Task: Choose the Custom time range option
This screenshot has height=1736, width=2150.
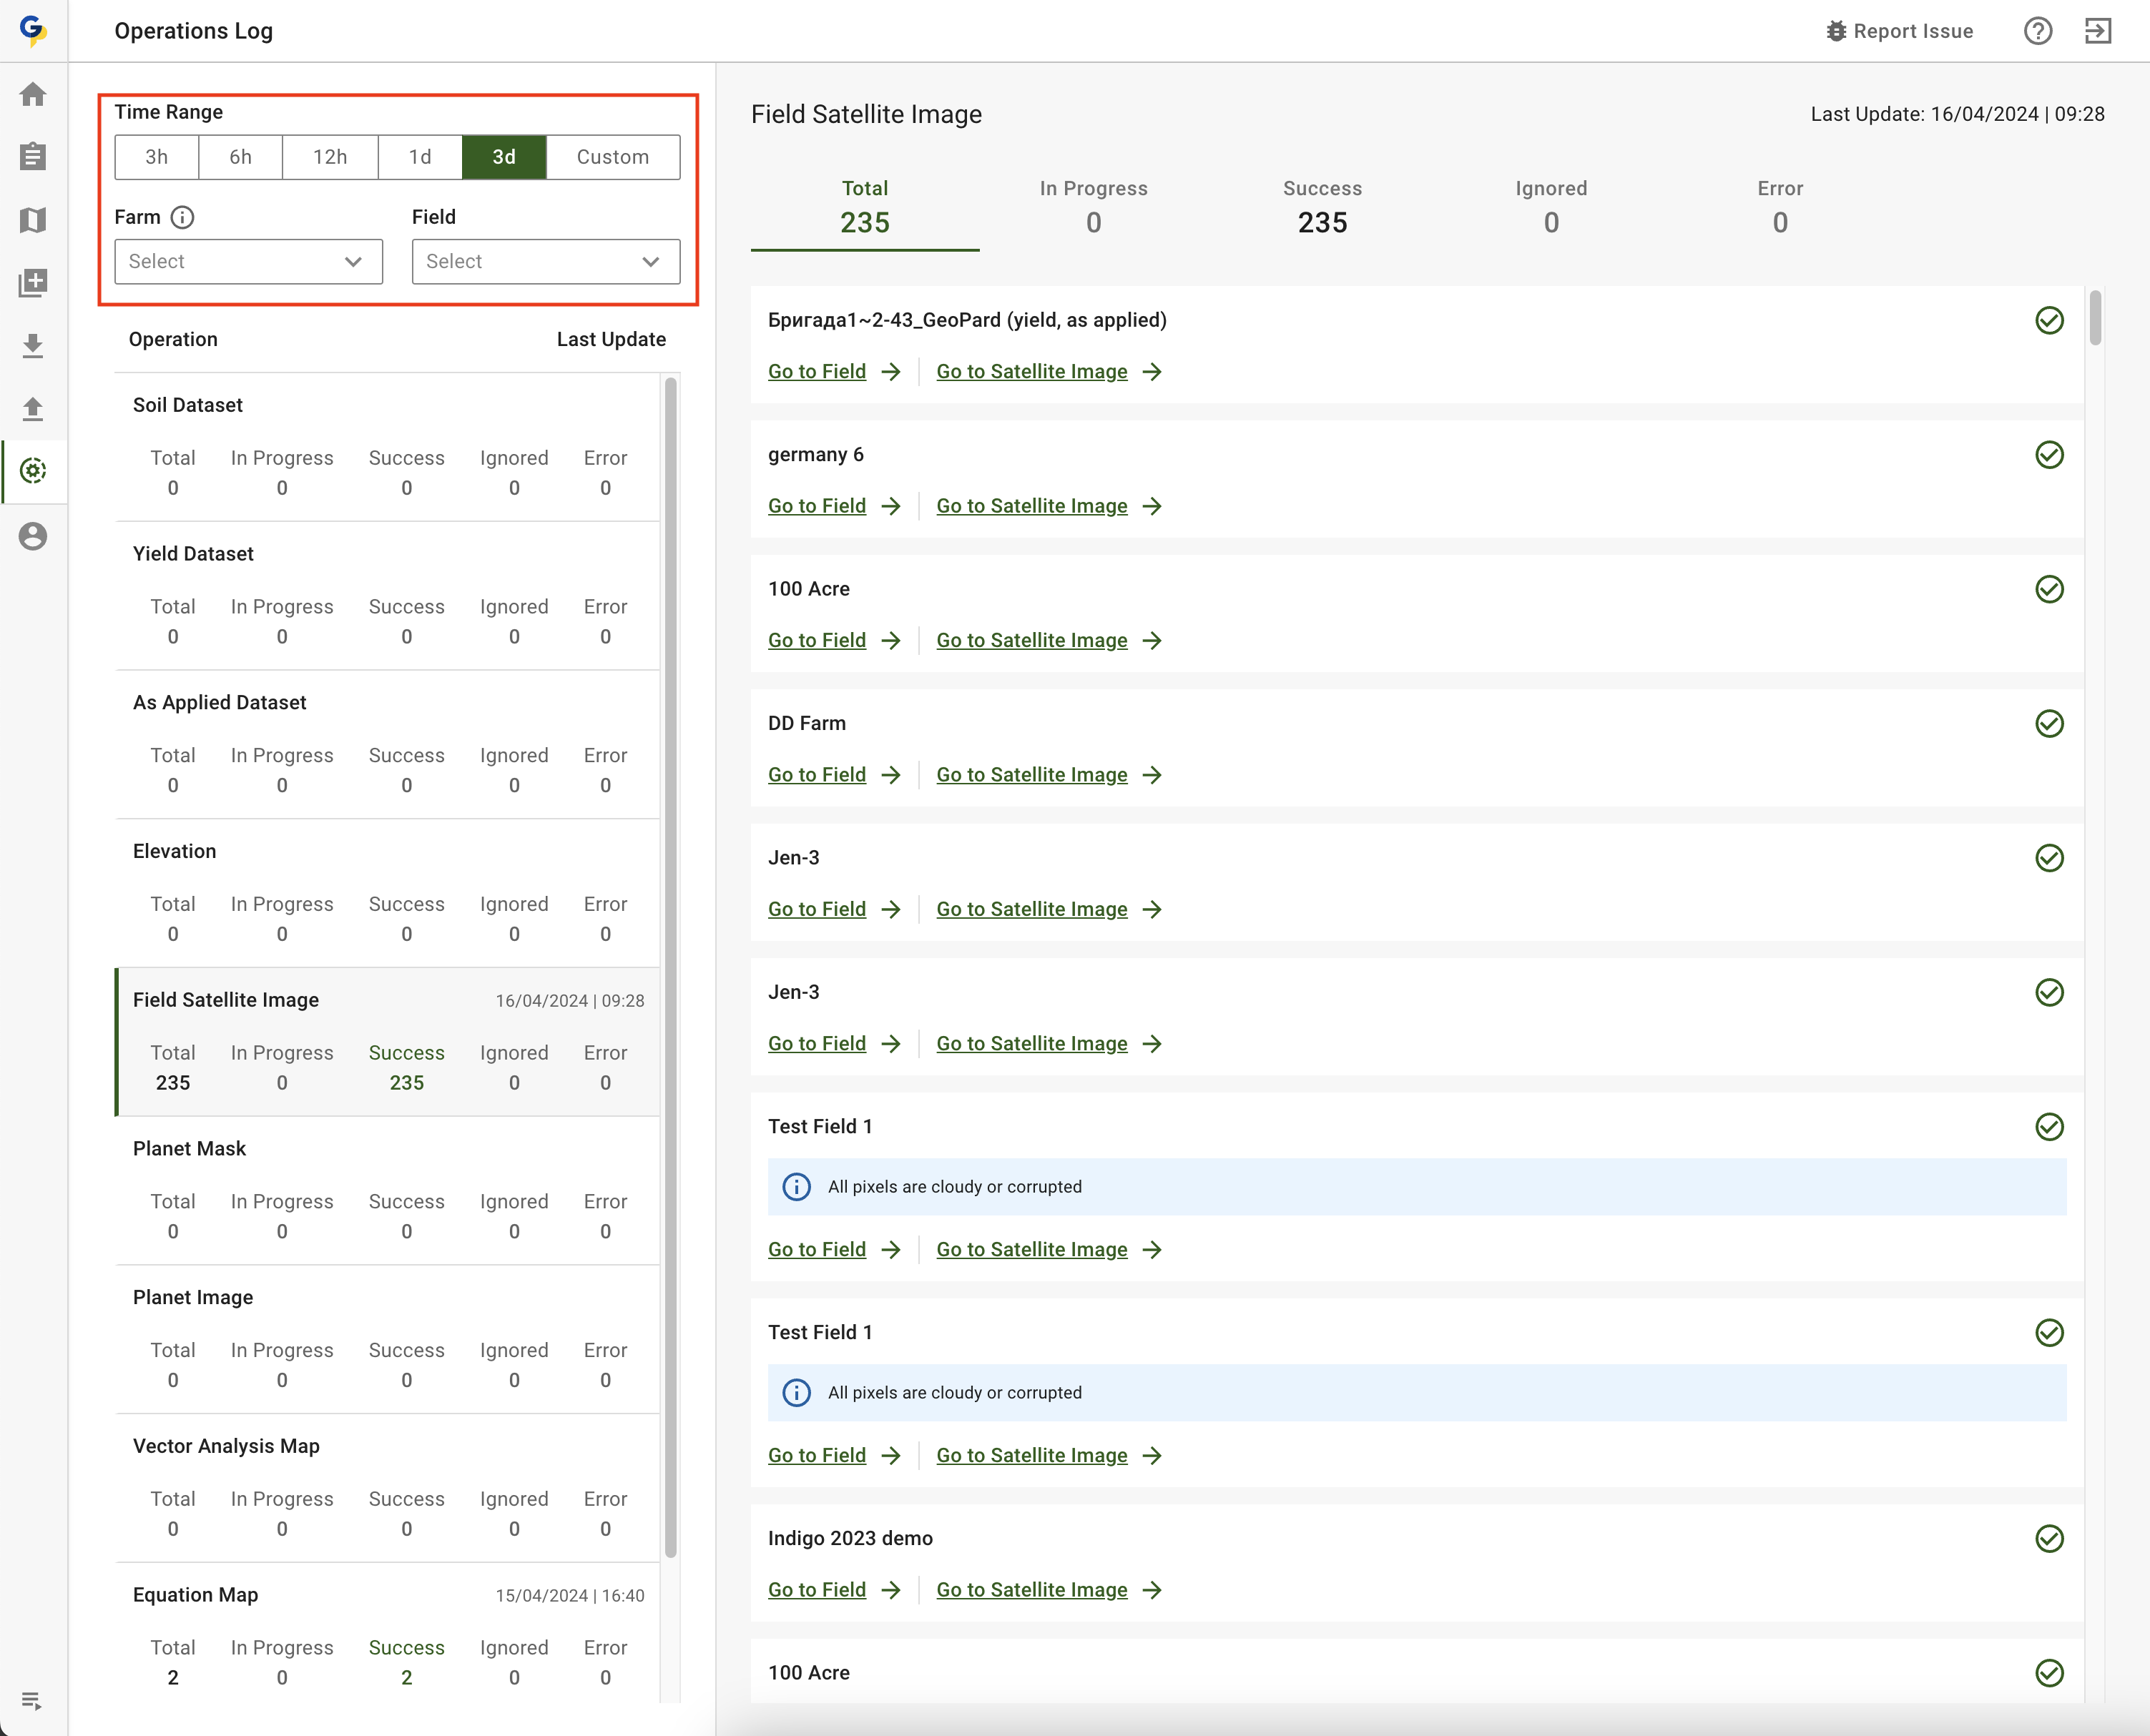Action: pos(612,157)
